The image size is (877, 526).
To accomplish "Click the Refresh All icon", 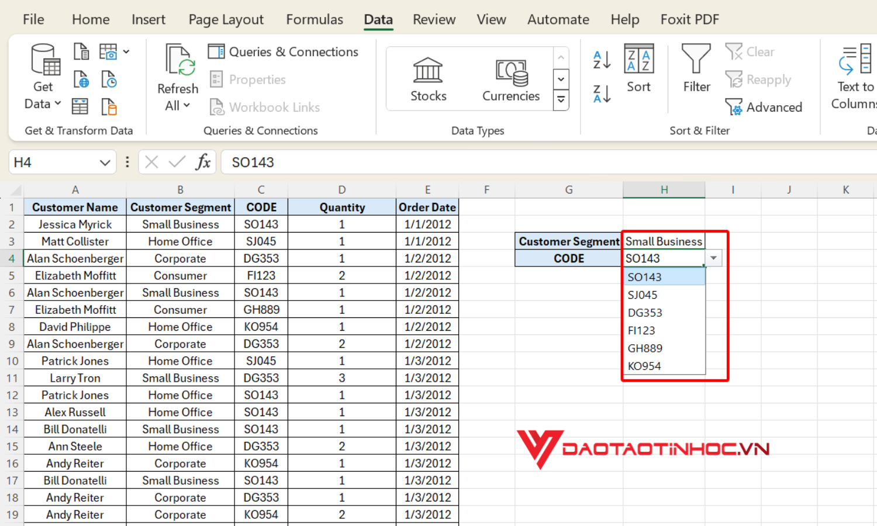I will (178, 61).
